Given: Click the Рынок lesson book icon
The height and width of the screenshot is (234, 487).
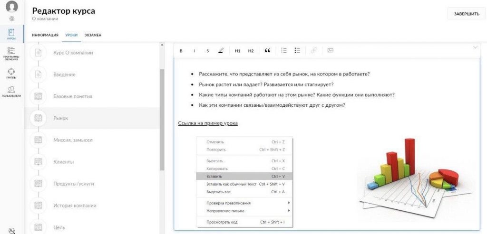Looking at the screenshot, I should click(x=38, y=118).
